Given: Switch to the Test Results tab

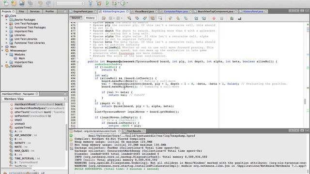Looking at the screenshot, I should (x=134, y=131).
